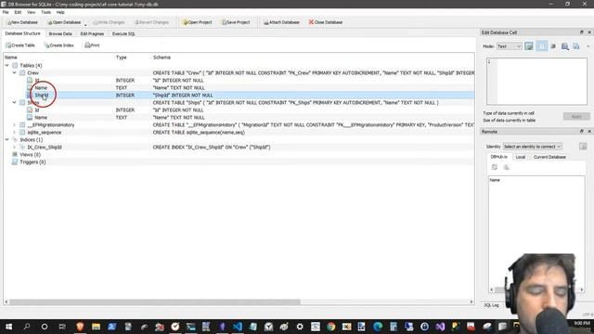Open the Windows Start menu
594x334 pixels.
pyautogui.click(x=8, y=327)
